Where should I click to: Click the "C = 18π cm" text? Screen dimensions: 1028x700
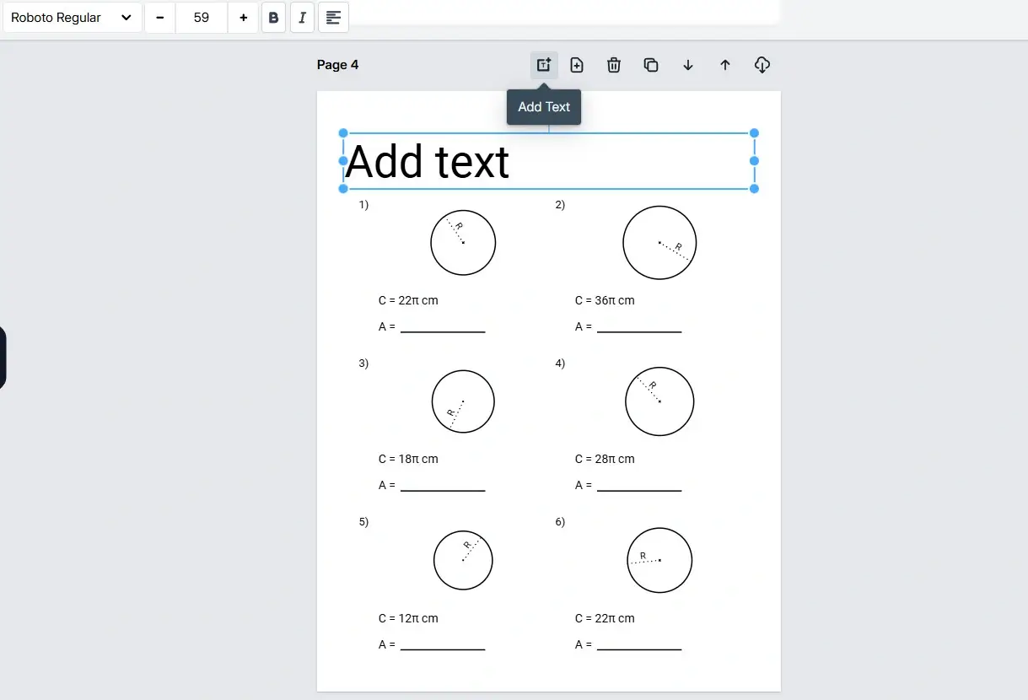tap(409, 459)
